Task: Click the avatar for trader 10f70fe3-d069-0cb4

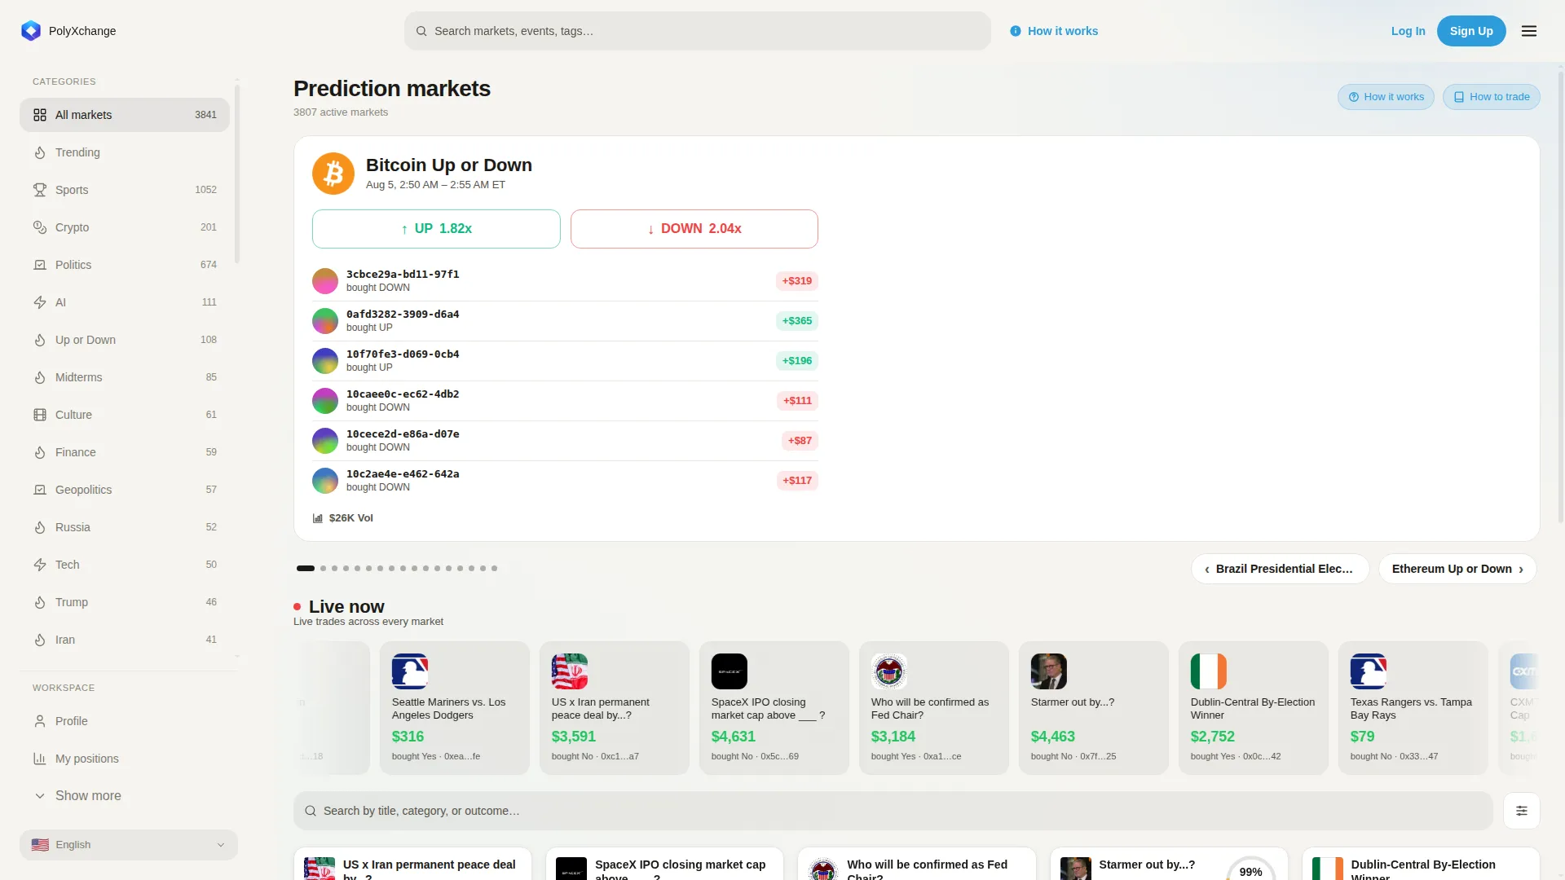Action: pyautogui.click(x=325, y=361)
